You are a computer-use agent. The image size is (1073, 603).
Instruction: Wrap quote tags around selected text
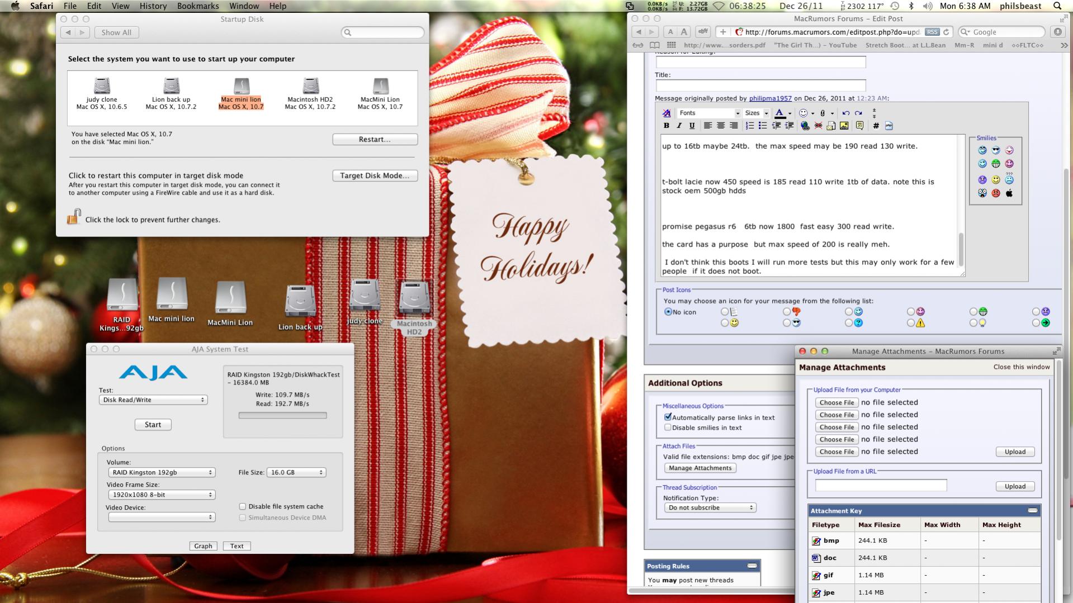click(x=859, y=126)
